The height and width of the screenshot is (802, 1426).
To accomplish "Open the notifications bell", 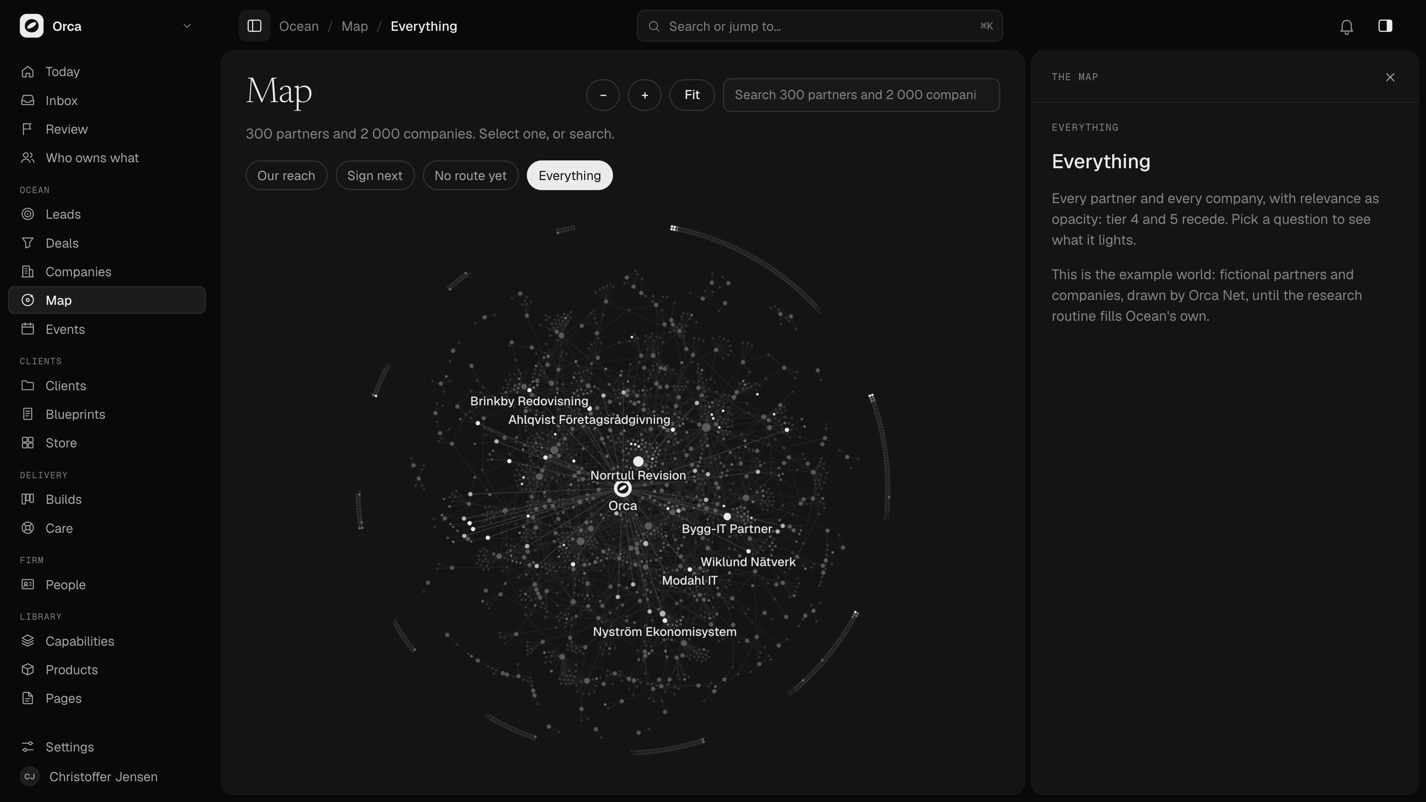I will click(1346, 27).
